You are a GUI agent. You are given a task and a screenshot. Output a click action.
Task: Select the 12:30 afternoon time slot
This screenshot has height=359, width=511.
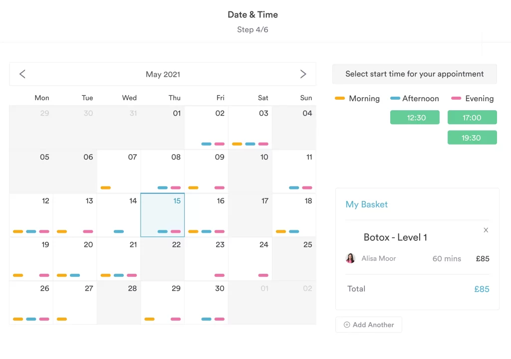tap(415, 117)
